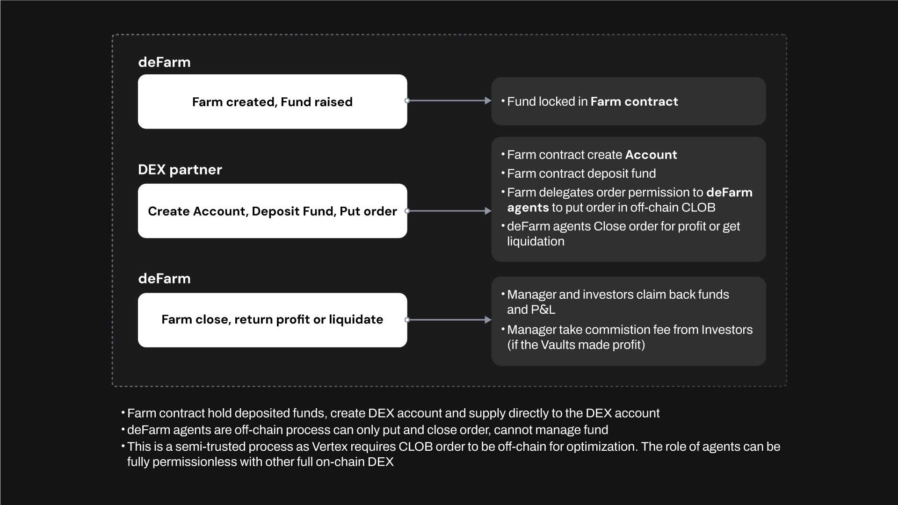898x505 pixels.
Task: Click the arrow leaving "Farm created, Fund raised"
Action: click(x=449, y=101)
